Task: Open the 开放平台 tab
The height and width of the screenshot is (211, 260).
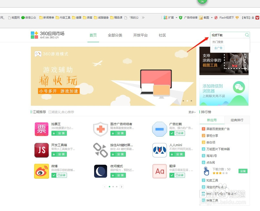Action: pos(140,35)
